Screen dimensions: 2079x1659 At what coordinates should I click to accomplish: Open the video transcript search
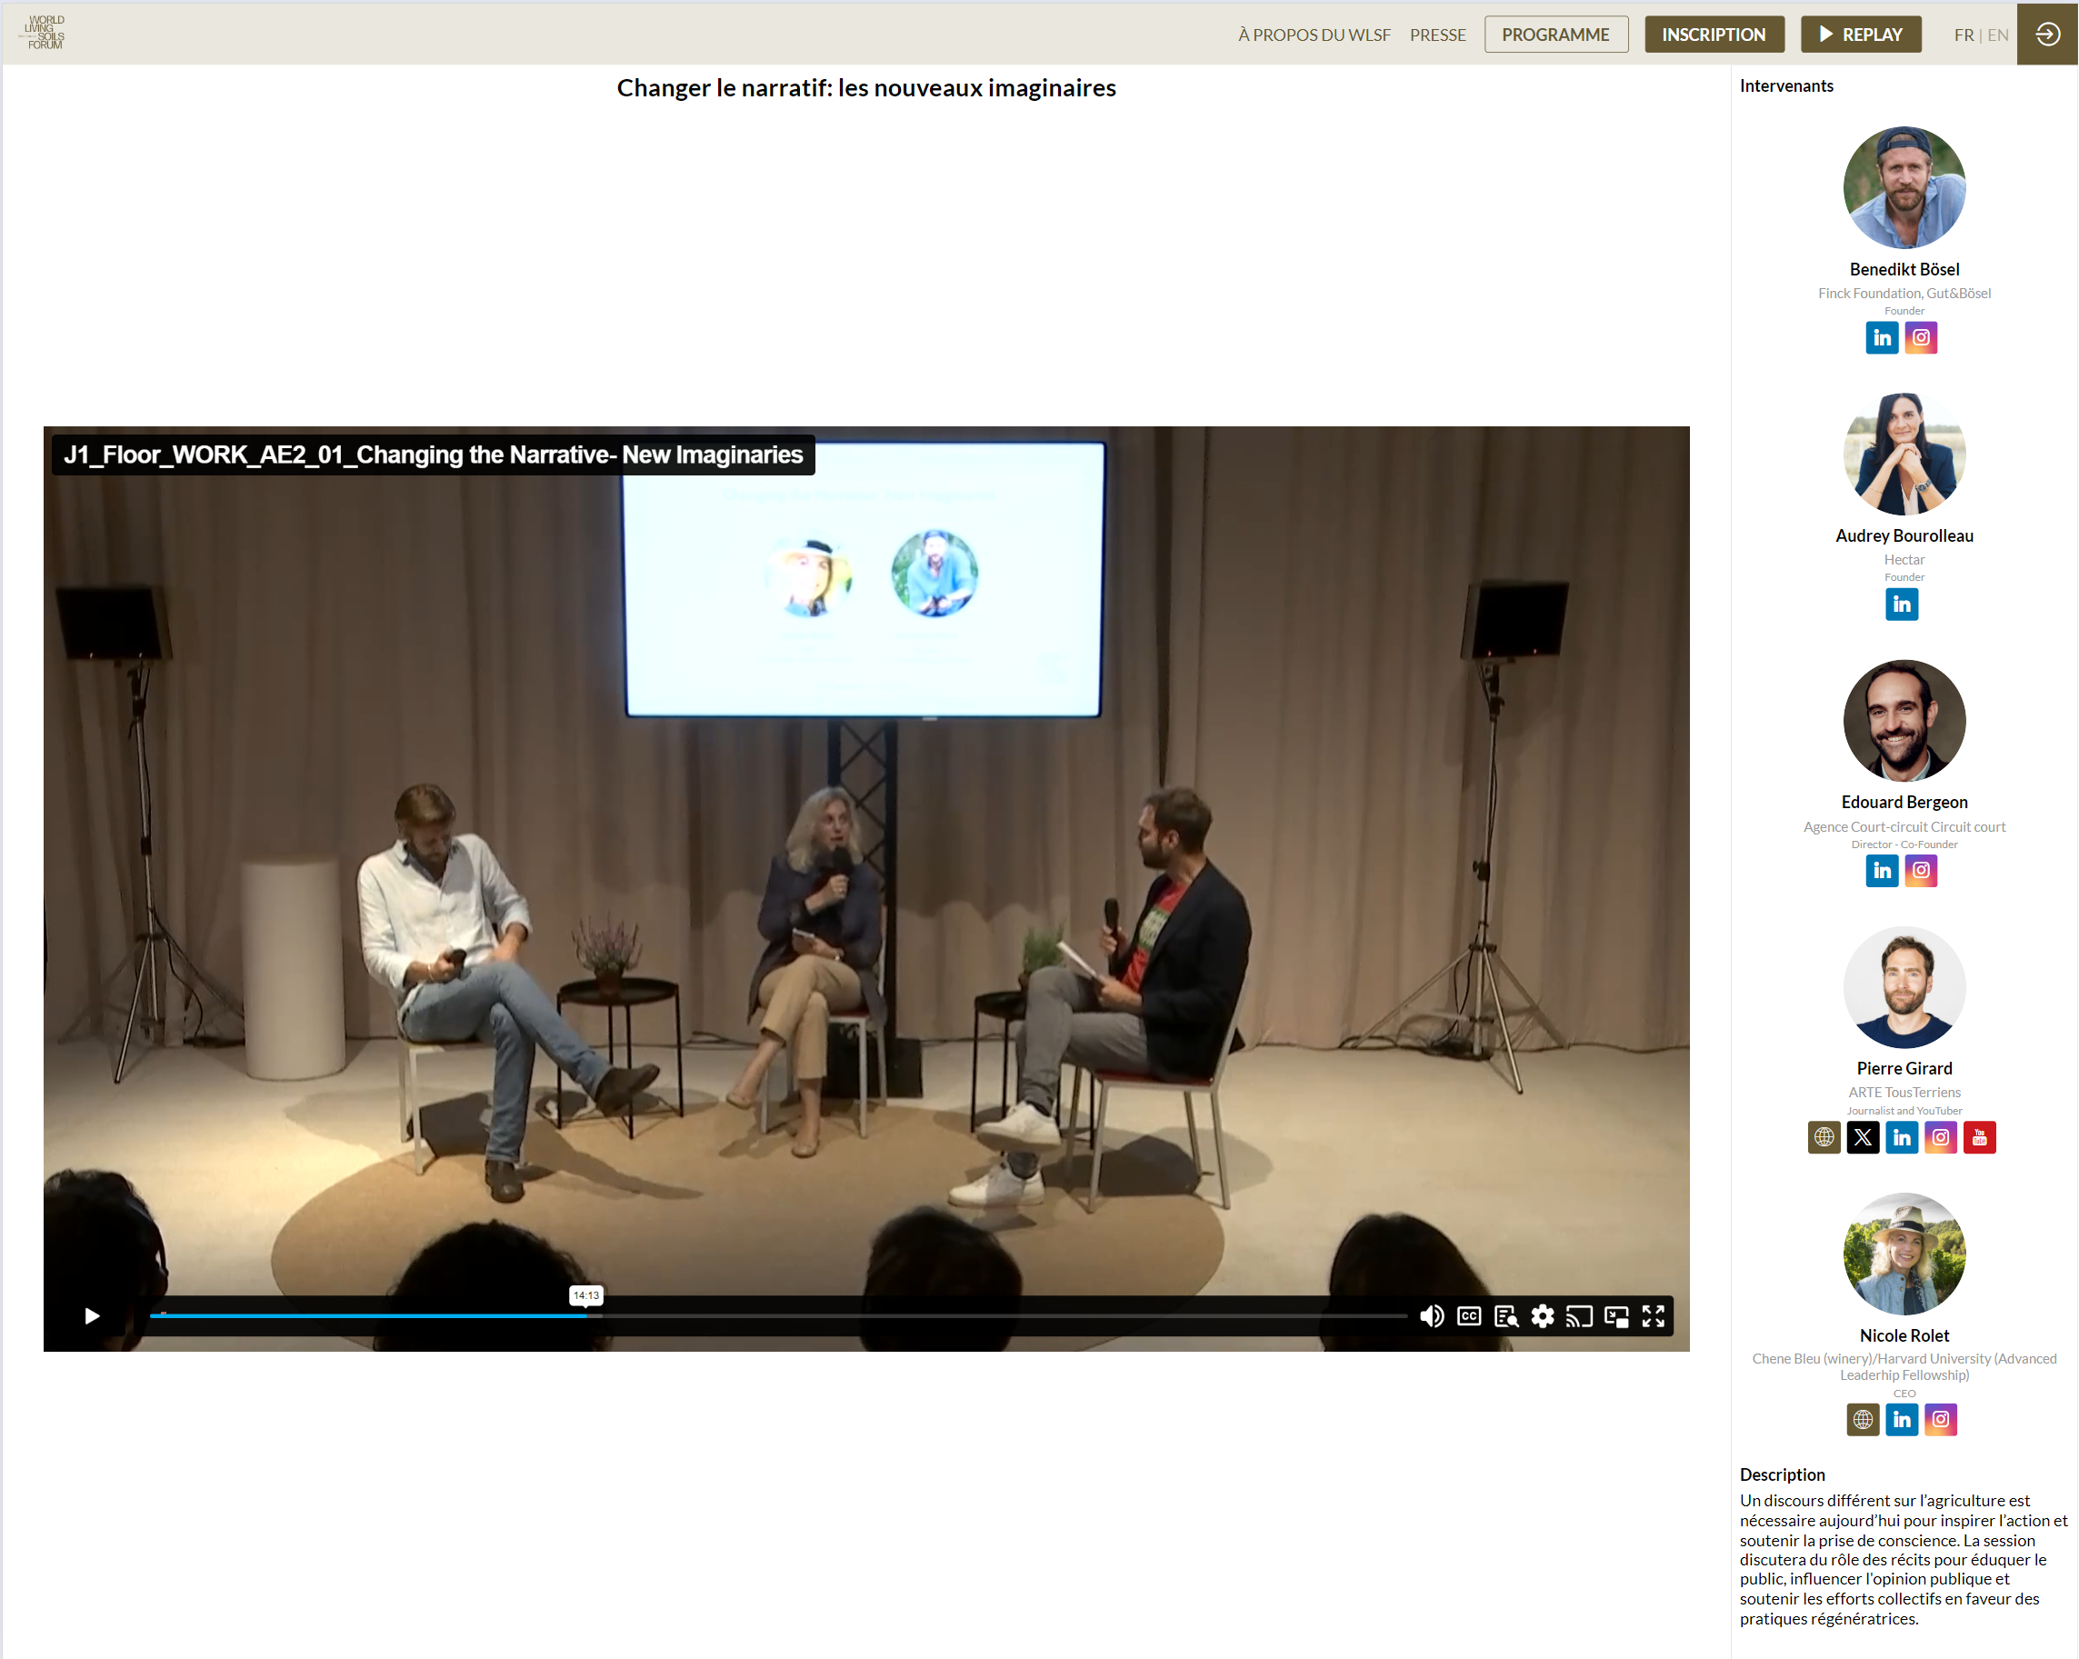coord(1506,1316)
